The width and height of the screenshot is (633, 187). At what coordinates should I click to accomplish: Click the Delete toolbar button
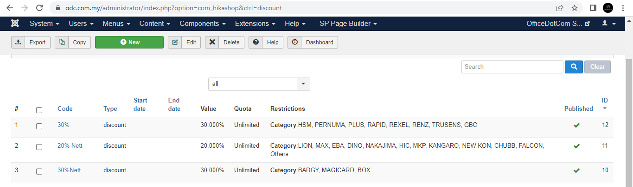point(224,42)
